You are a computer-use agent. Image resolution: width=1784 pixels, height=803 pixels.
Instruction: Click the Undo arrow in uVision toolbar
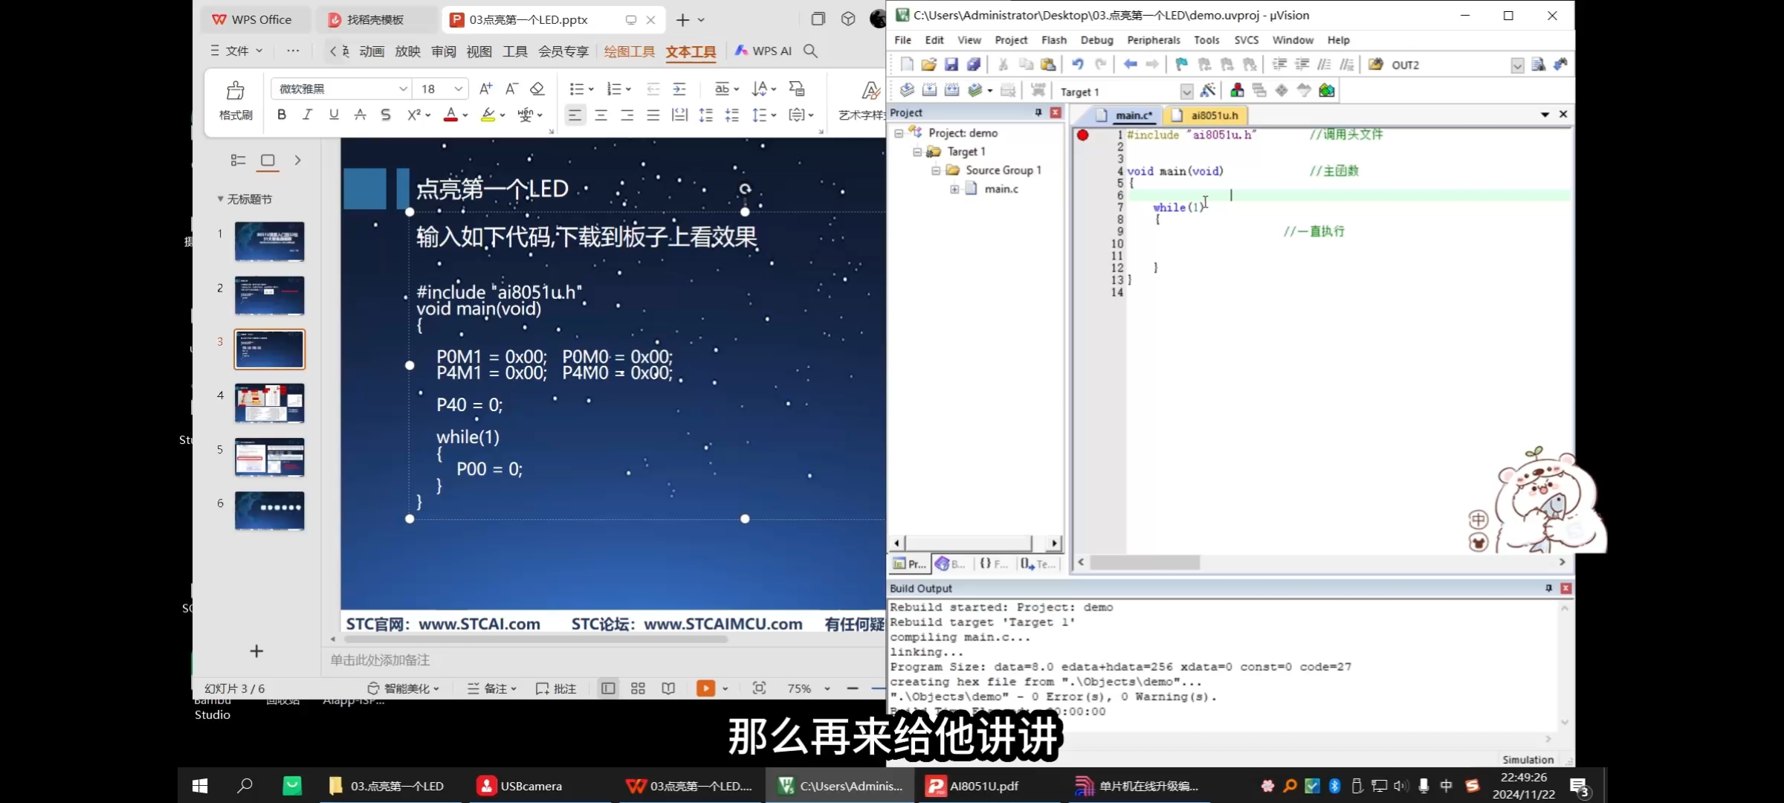click(1078, 65)
